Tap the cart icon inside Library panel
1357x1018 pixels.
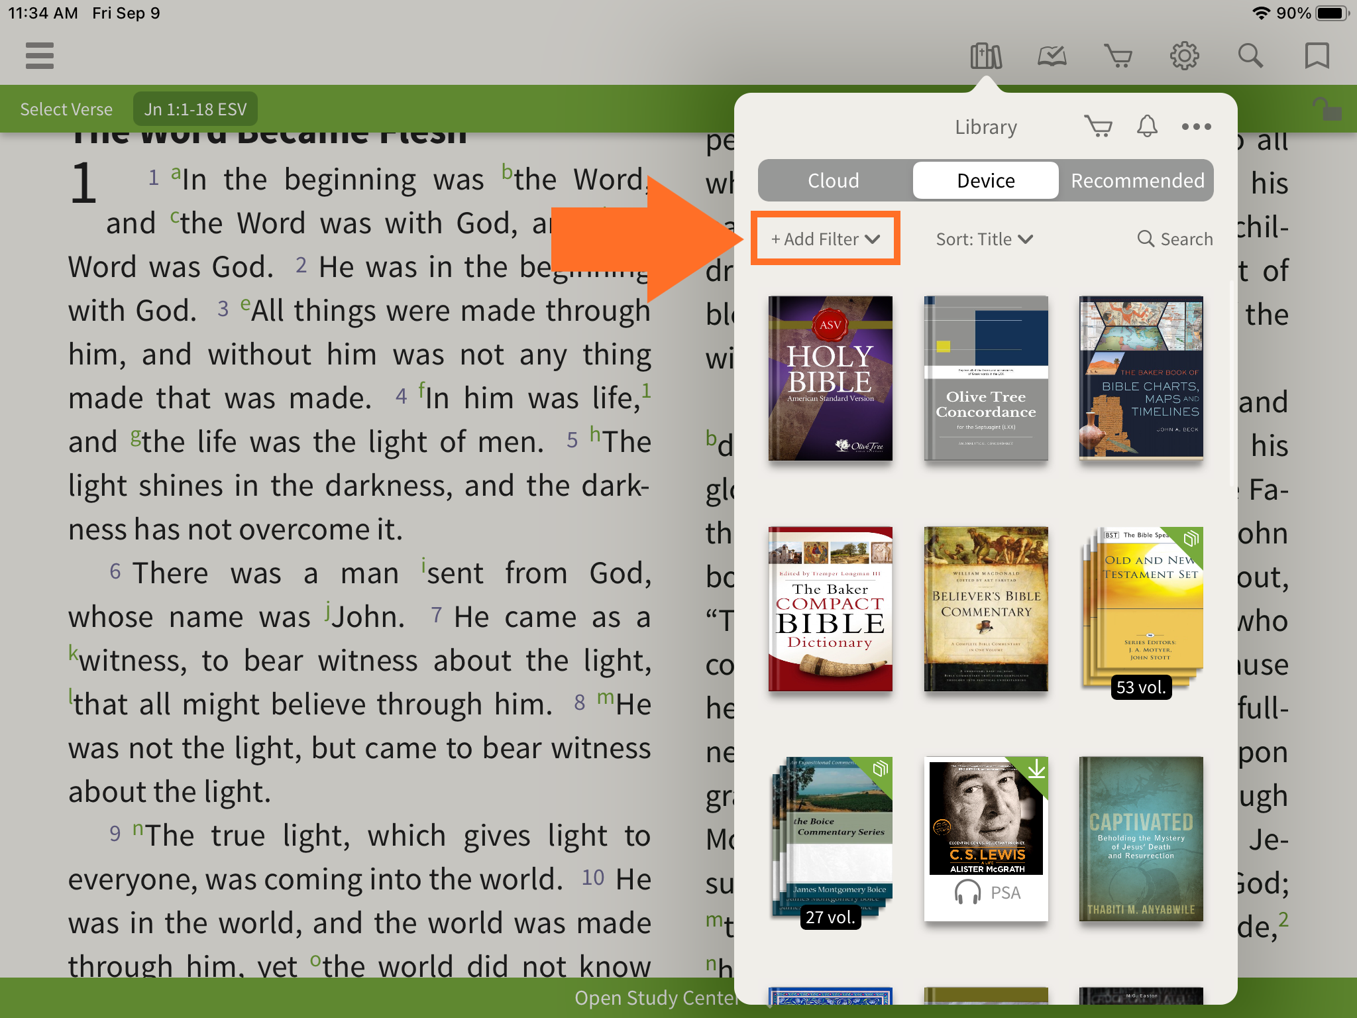click(x=1098, y=126)
